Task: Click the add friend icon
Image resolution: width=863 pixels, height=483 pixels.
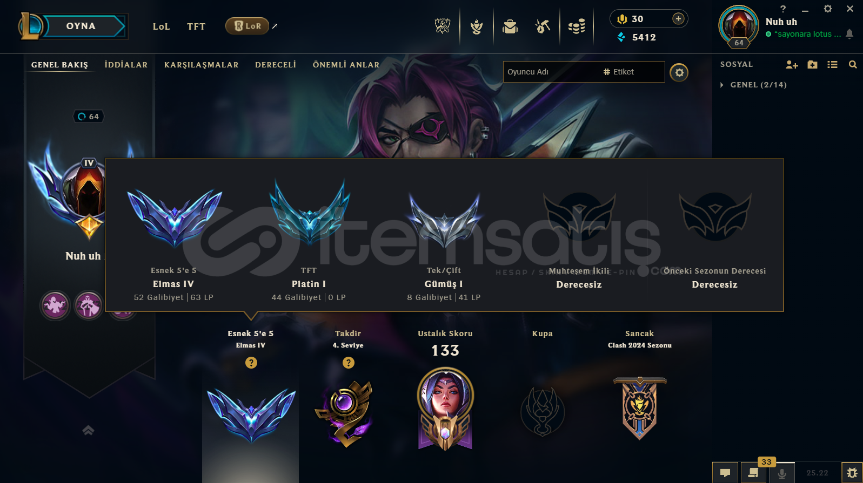Action: point(792,65)
